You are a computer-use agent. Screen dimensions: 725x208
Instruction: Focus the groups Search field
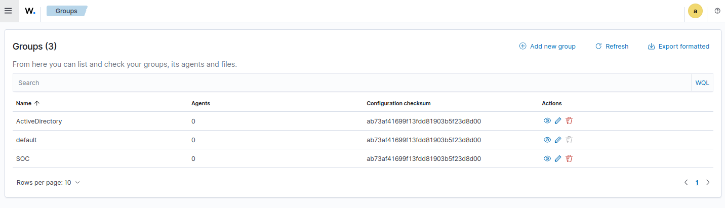coord(349,82)
